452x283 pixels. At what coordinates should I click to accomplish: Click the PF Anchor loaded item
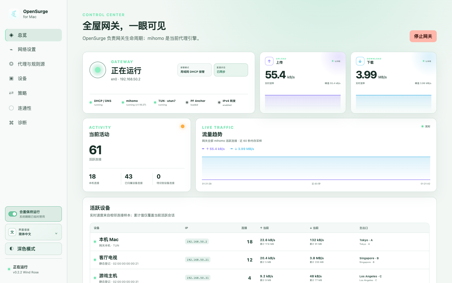(195, 103)
